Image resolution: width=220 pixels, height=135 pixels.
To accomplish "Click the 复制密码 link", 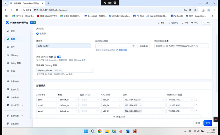I will pyautogui.click(x=122, y=50).
